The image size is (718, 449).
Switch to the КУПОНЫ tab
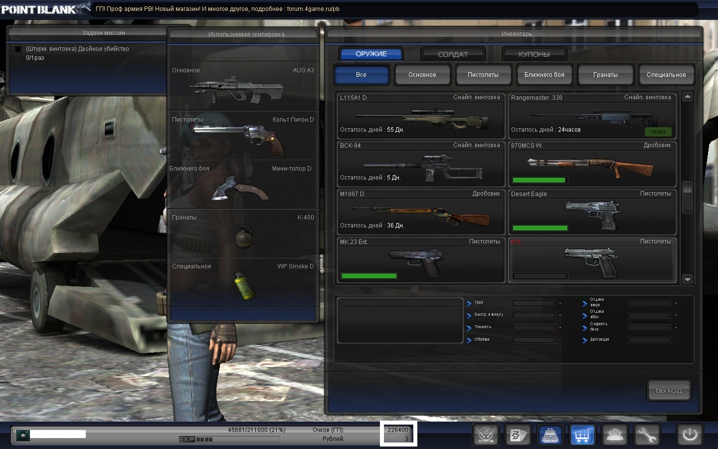click(534, 54)
